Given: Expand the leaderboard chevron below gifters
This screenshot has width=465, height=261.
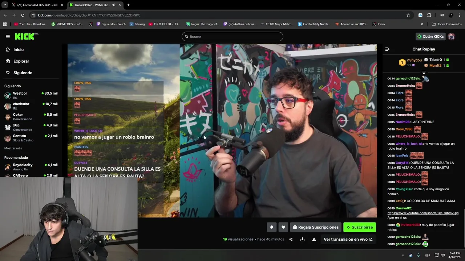Looking at the screenshot, I should pyautogui.click(x=424, y=72).
